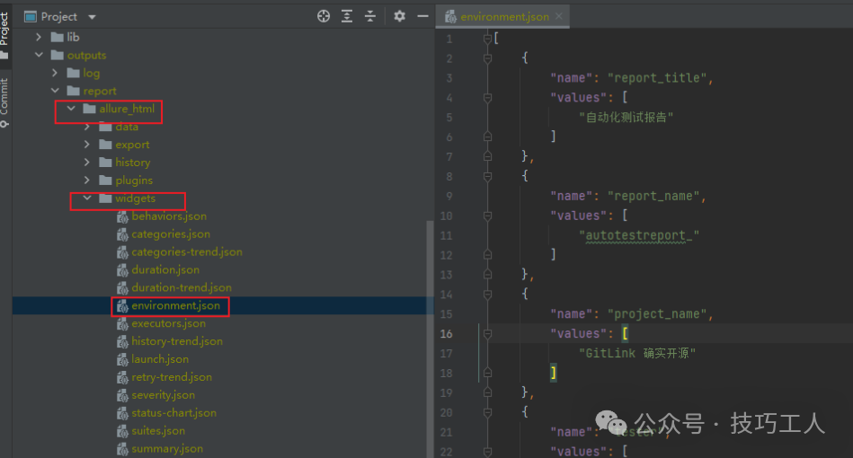Click the Collapse All toolbar icon
This screenshot has height=458, width=853.
370,16
